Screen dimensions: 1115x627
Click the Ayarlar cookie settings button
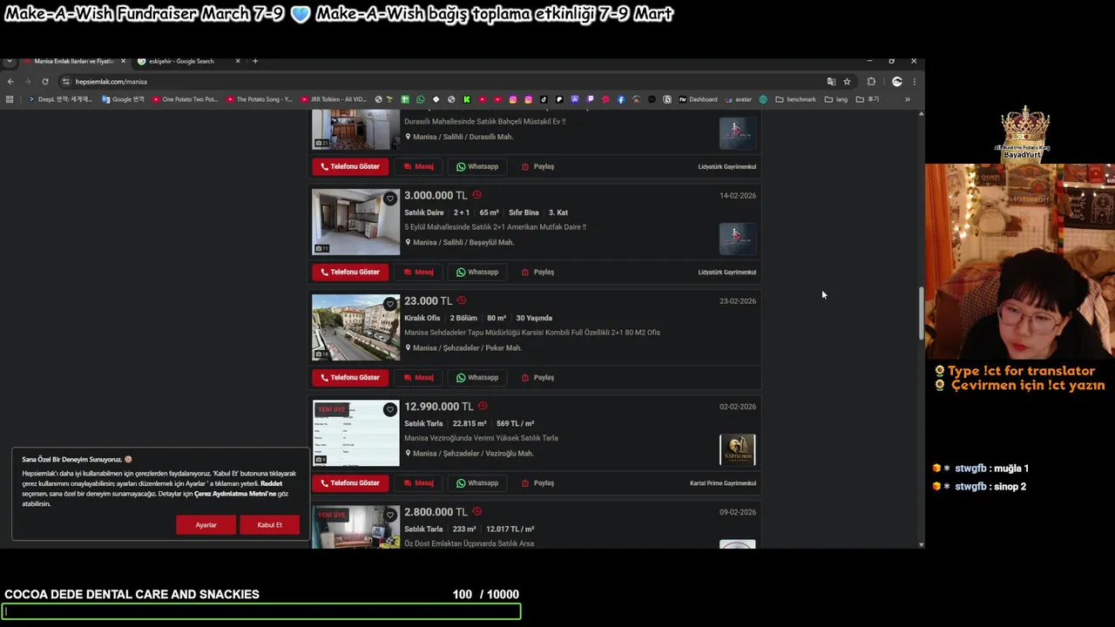pos(206,525)
